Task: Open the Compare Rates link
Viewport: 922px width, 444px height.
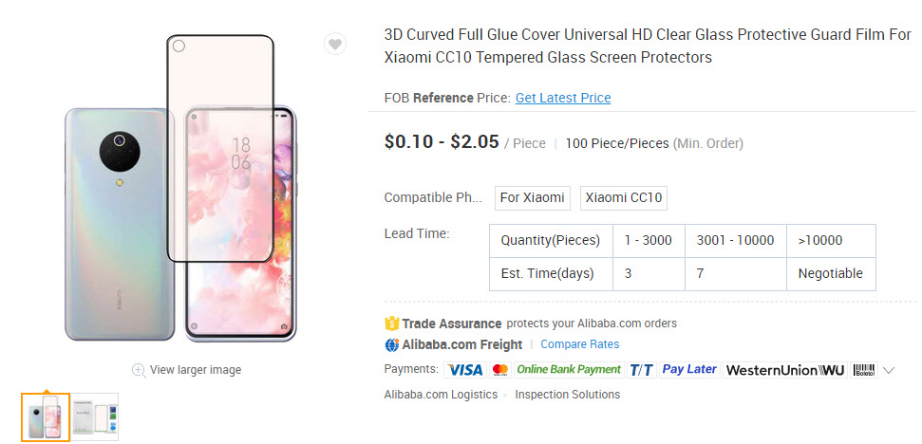Action: click(x=579, y=344)
